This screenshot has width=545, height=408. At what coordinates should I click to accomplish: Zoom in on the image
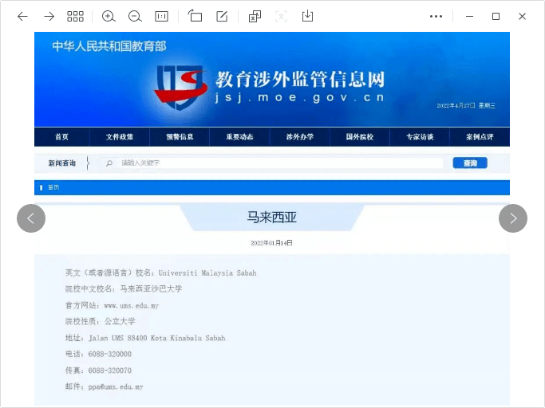(x=109, y=16)
